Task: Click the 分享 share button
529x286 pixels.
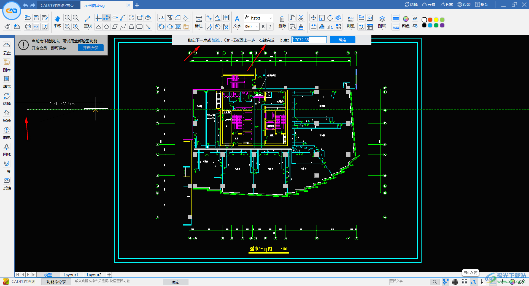Action: pyautogui.click(x=446, y=5)
